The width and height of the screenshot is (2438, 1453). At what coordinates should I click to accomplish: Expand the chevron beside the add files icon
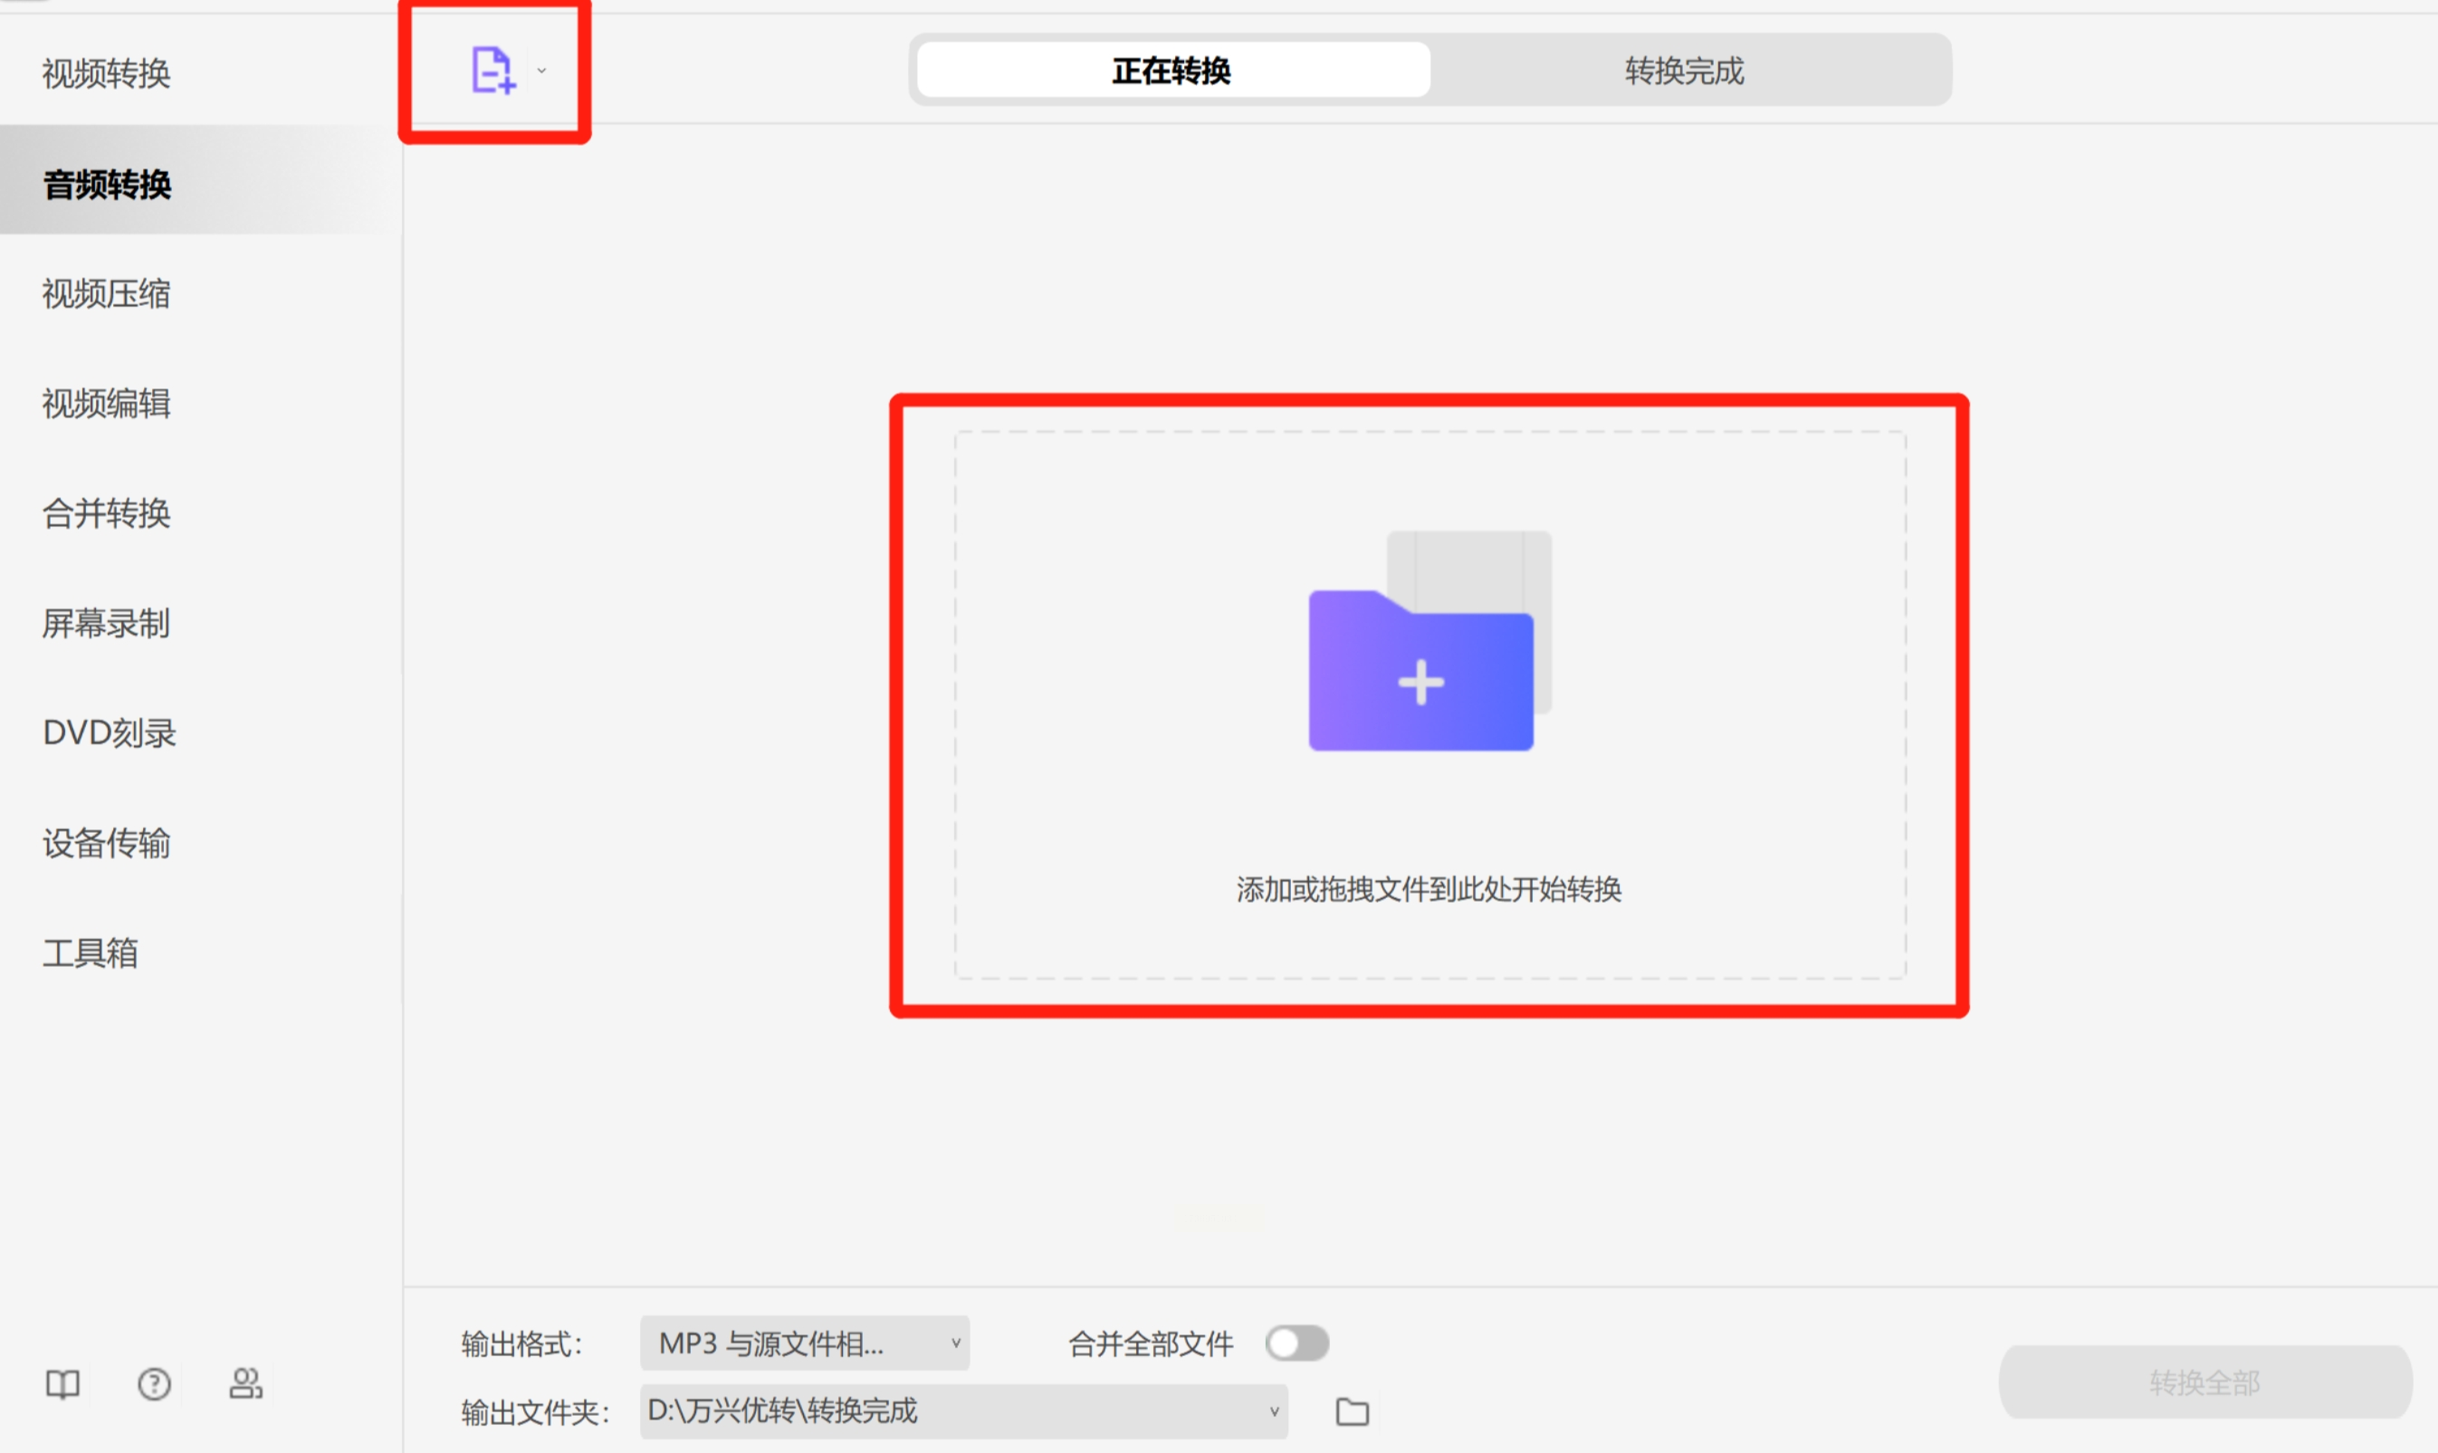coord(540,71)
